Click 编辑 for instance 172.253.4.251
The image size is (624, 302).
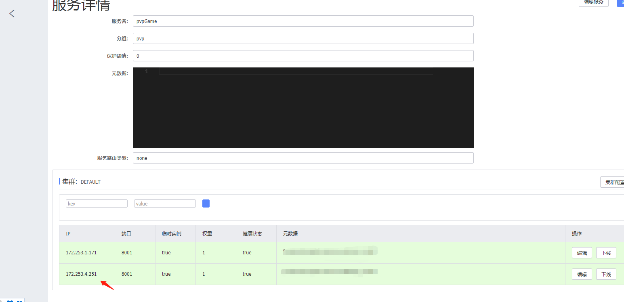coord(582,274)
